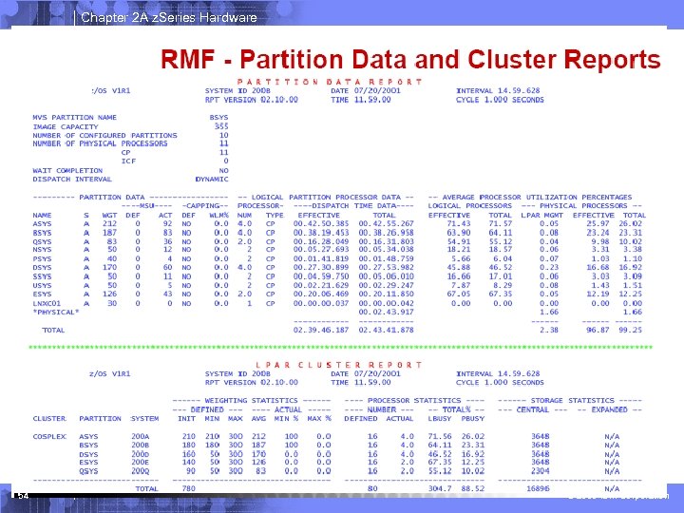Image resolution: width=684 pixels, height=513 pixels.
Task: Click 'PROCESSOR STATISTICS' section header
Action: [x=414, y=401]
